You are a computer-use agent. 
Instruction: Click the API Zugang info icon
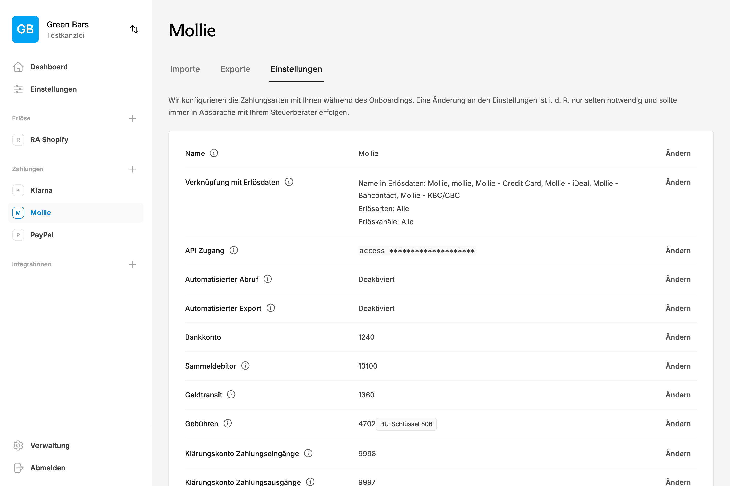(234, 250)
